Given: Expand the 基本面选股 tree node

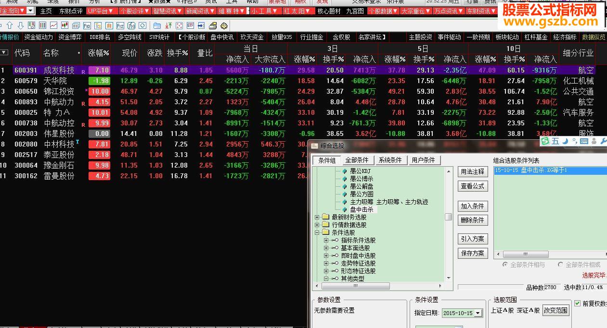Looking at the screenshot, I should click(x=326, y=248).
